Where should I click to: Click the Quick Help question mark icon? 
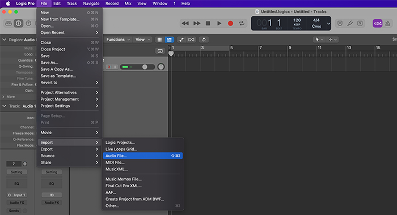pos(28,23)
